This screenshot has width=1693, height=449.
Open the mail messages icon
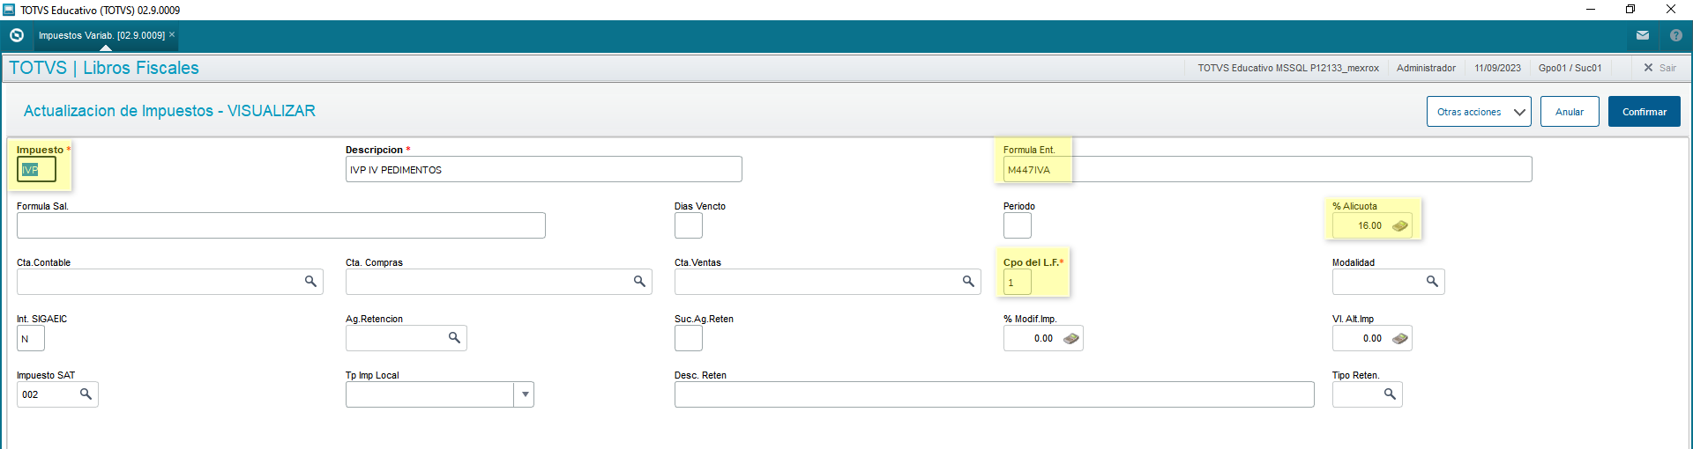[x=1643, y=35]
